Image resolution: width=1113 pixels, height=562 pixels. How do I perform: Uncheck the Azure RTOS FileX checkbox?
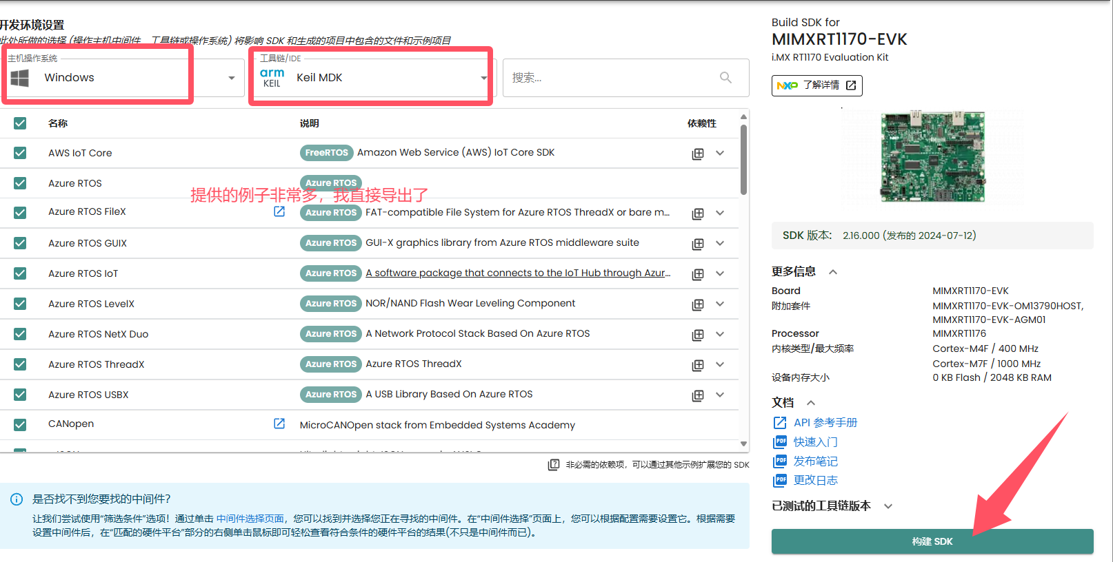point(20,212)
